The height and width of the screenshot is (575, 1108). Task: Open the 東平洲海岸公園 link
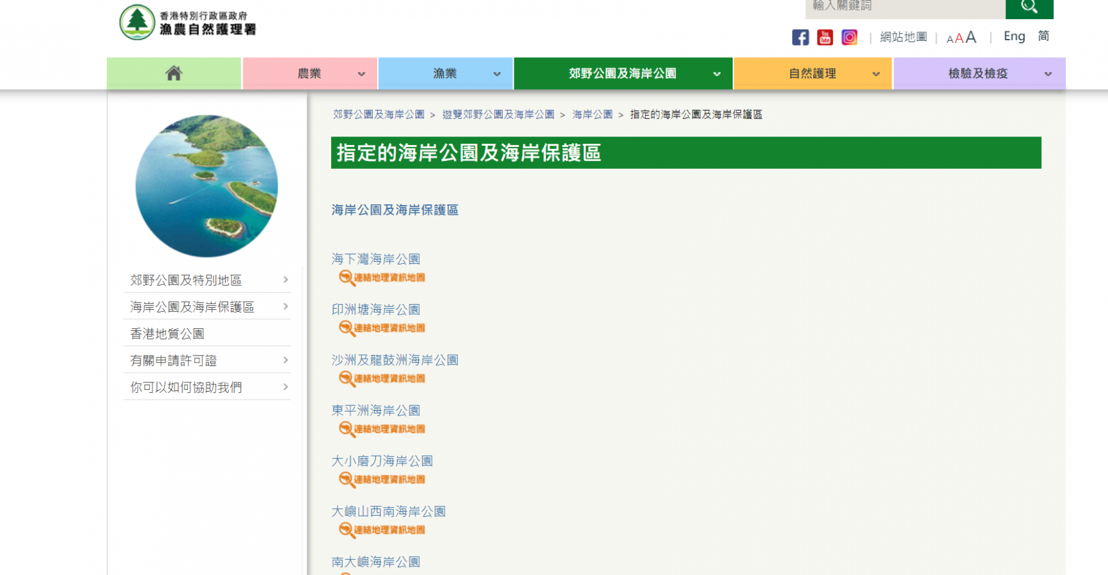(x=376, y=410)
